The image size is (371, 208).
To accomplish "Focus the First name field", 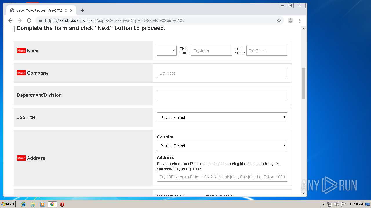I will pyautogui.click(x=211, y=51).
